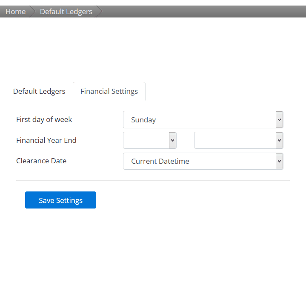The height and width of the screenshot is (307, 306).
Task: Open the Default Ledgers breadcrumb link
Action: tap(66, 12)
